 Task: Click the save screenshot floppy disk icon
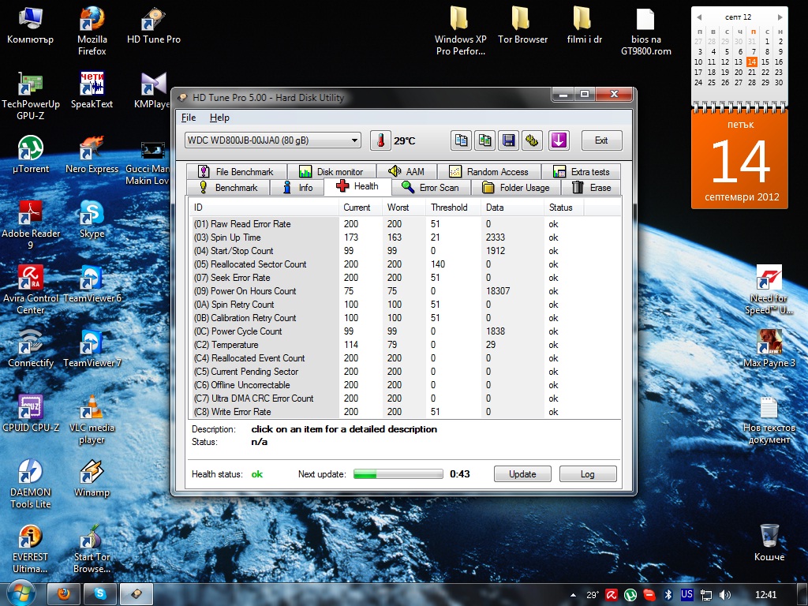[x=508, y=140]
